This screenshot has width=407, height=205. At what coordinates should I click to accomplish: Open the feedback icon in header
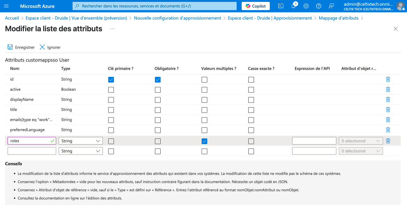331,6
